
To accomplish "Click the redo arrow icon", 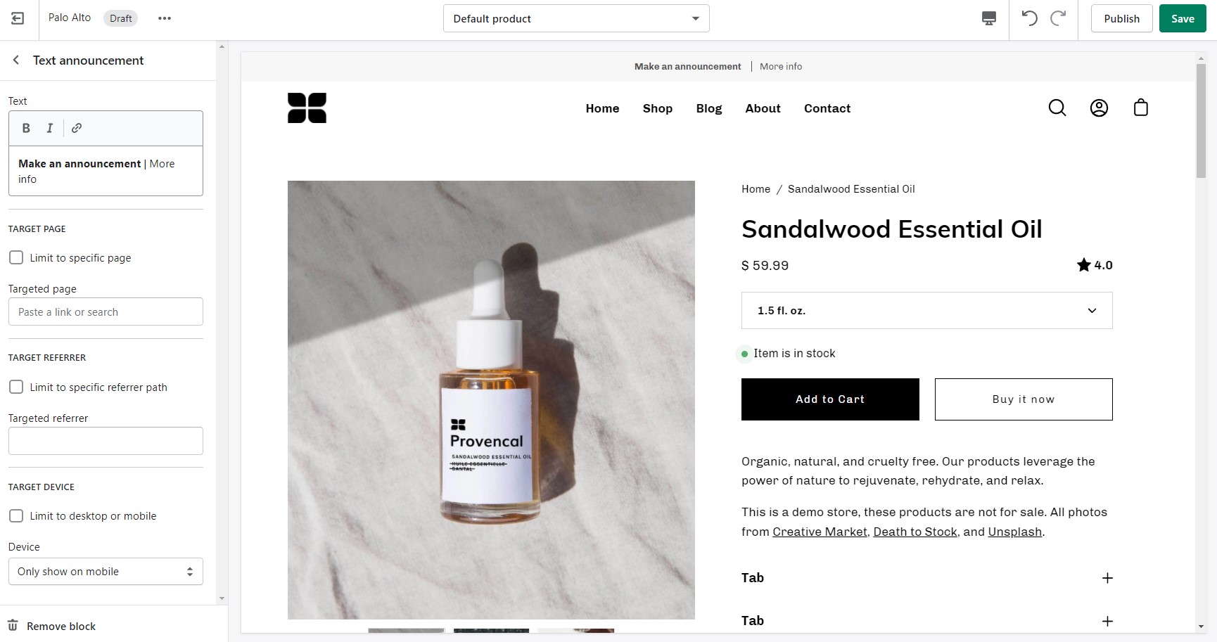I will click(x=1058, y=18).
